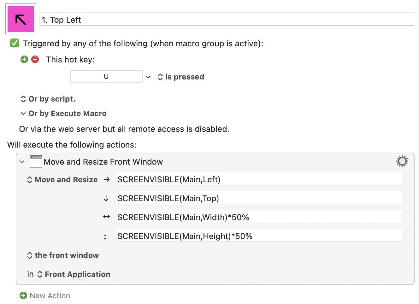This screenshot has height=304, width=419.
Task: Click the pink arrow macro icon
Action: tap(21, 19)
